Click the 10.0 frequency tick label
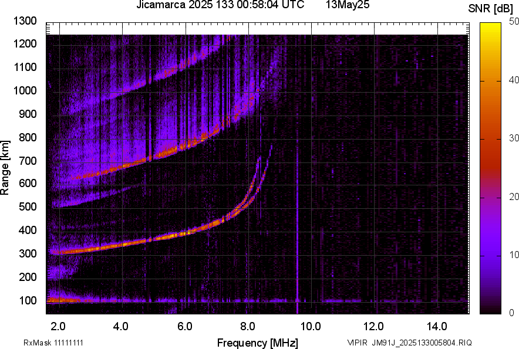 click(311, 326)
